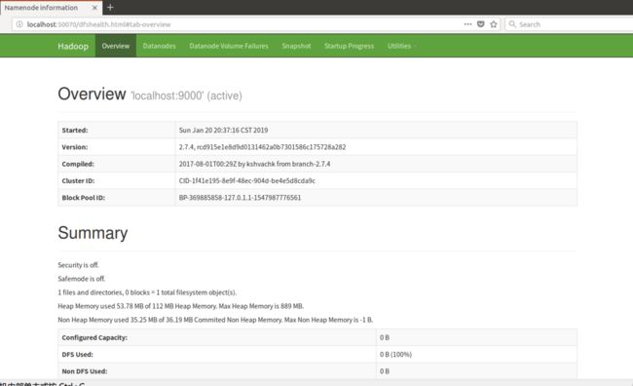This screenshot has width=633, height=386.
Task: Select the 2.7.4 version hash value
Action: click(262, 147)
